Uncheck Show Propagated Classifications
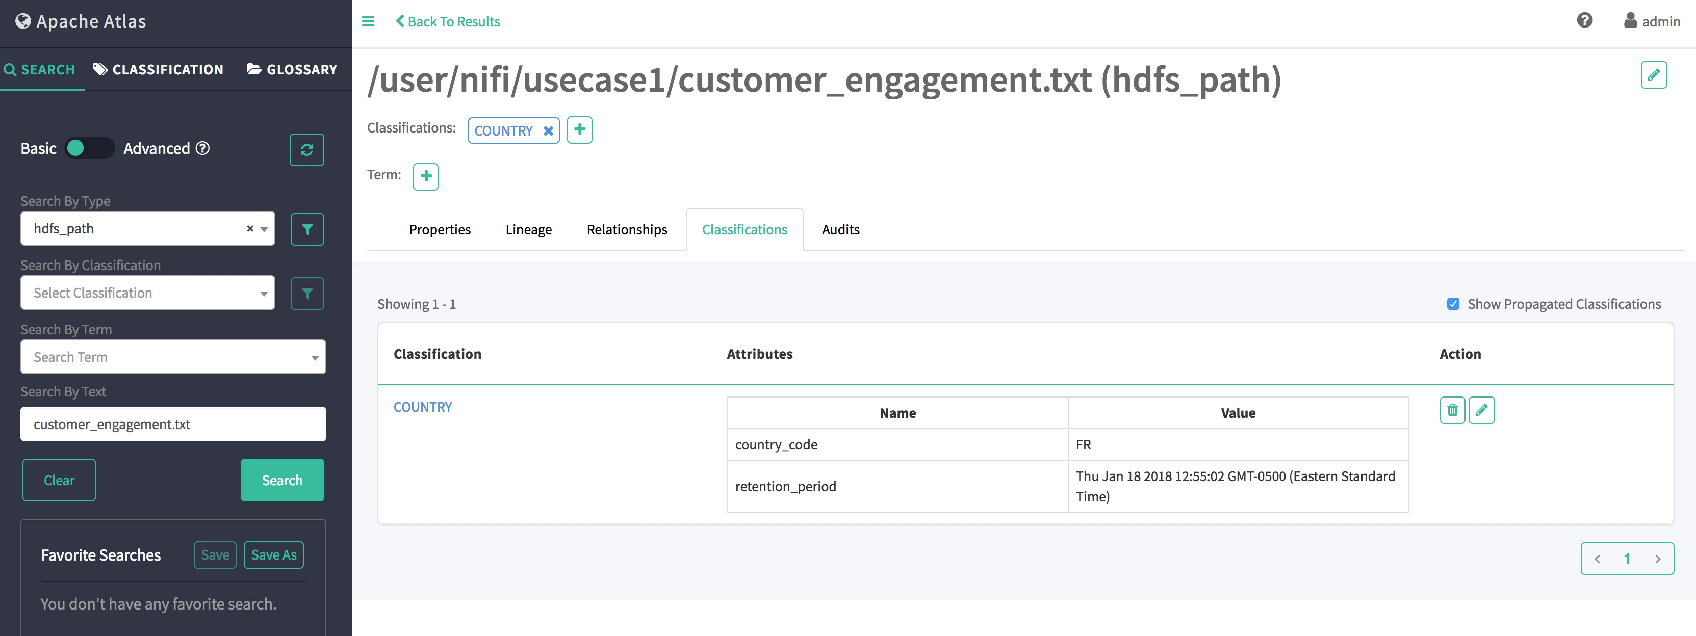The width and height of the screenshot is (1696, 636). 1453,304
